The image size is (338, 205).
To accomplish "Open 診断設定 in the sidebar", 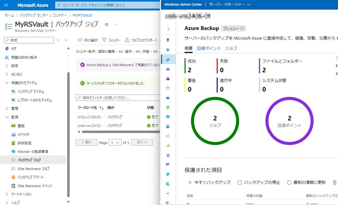I will tap(24, 143).
